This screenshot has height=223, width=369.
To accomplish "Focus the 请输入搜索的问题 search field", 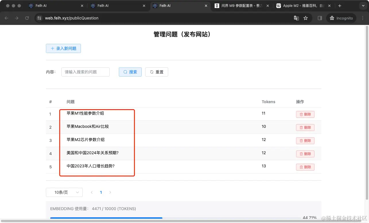I will pyautogui.click(x=86, y=72).
